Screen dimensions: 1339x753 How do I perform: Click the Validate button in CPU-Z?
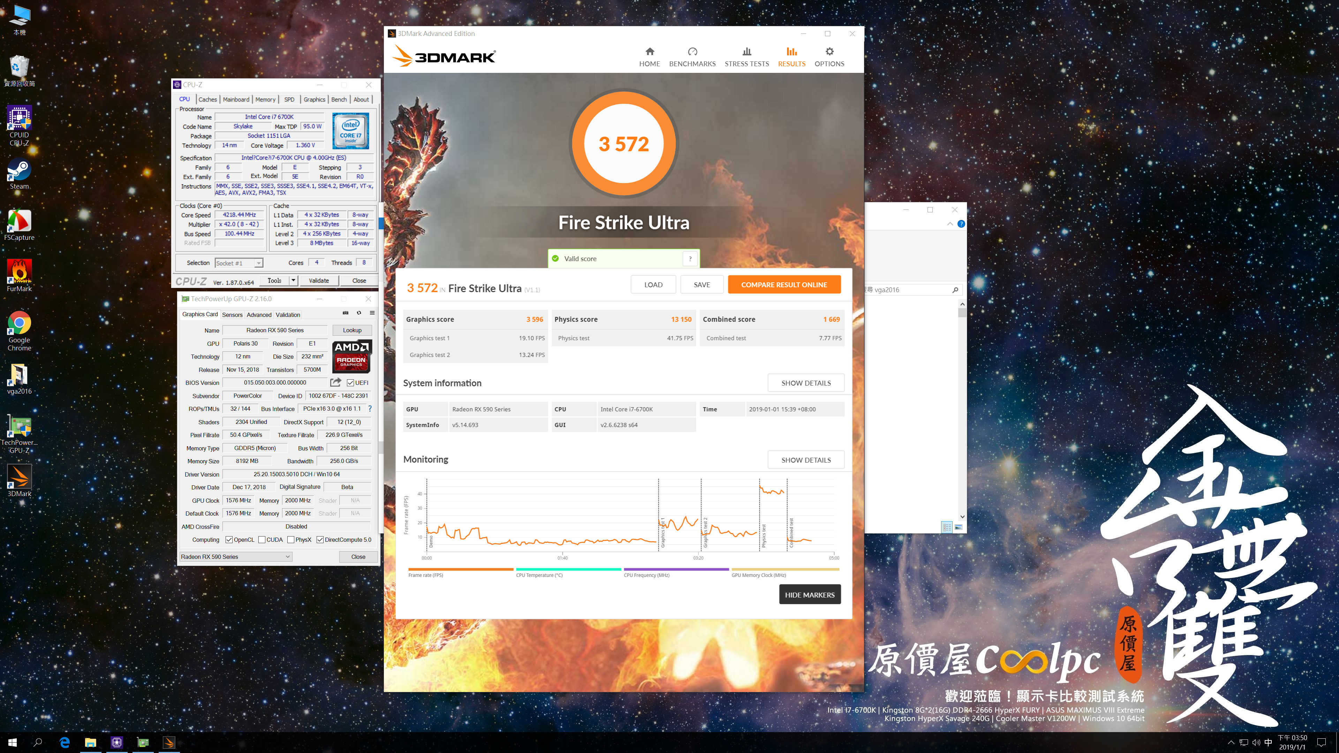point(319,281)
